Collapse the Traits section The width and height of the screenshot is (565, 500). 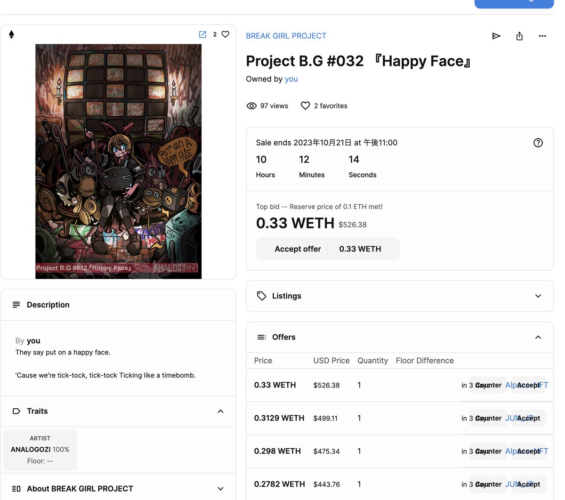(220, 411)
